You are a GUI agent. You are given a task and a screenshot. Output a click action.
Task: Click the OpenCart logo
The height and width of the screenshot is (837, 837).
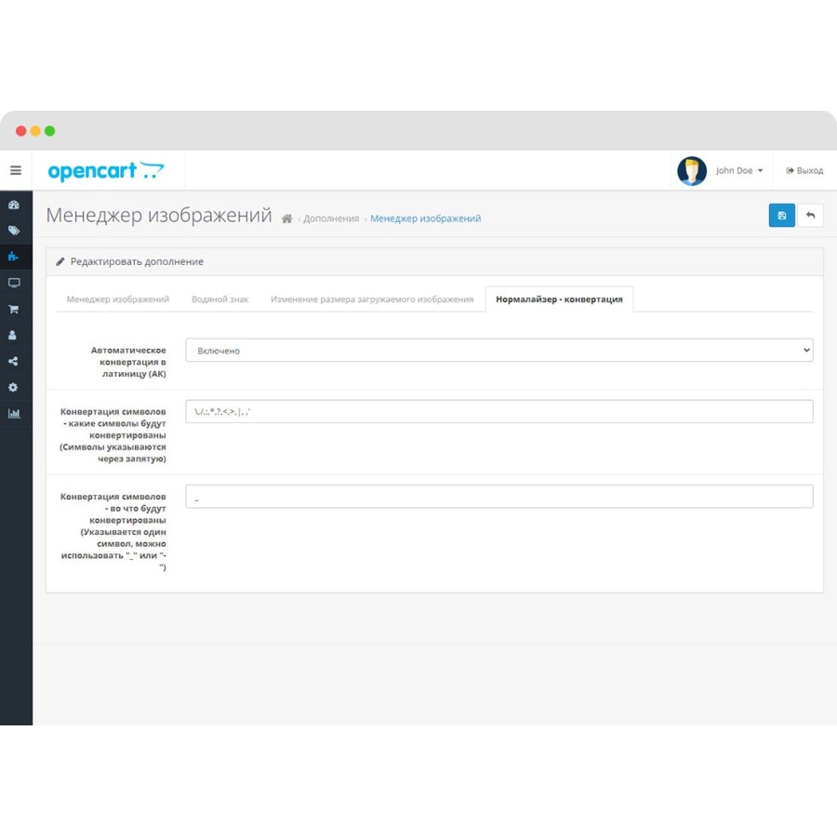point(106,171)
